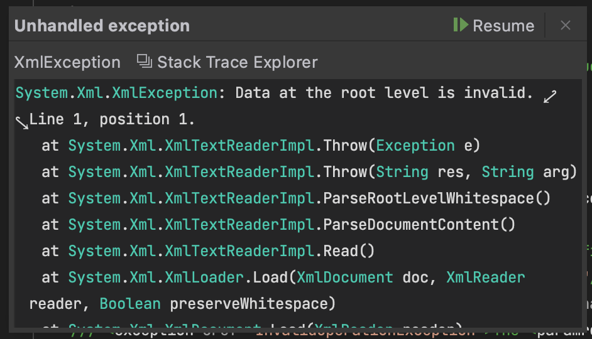
Task: Click the wrap-continuation arrow before 'Line 1'
Action: tap(22, 123)
